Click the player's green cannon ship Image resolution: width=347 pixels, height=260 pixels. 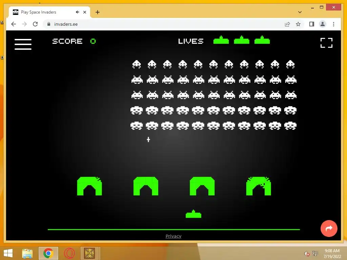[x=193, y=214]
